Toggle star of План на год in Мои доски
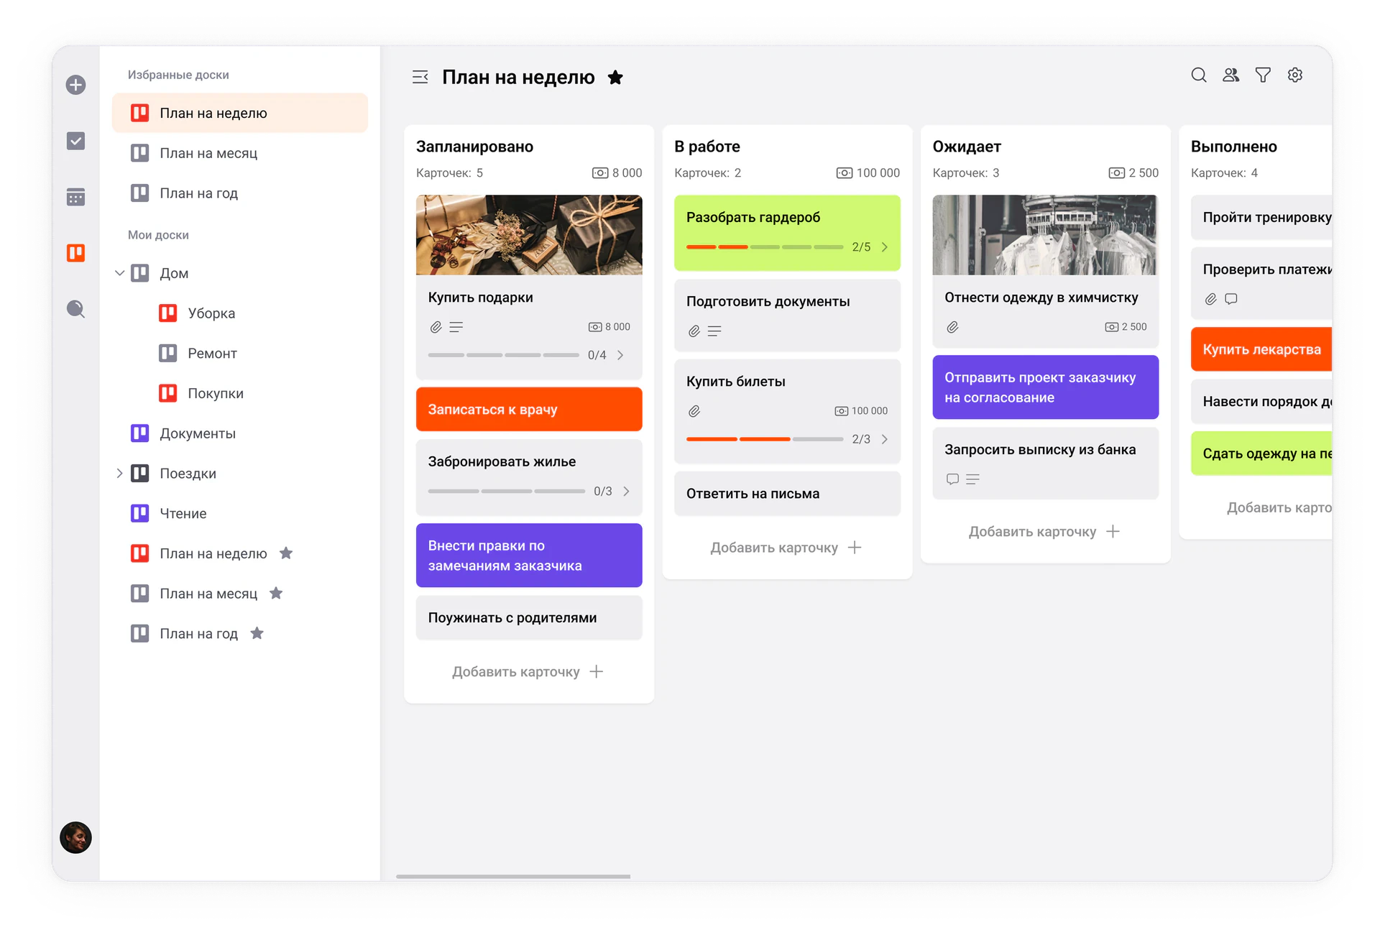The width and height of the screenshot is (1380, 935). tap(257, 633)
